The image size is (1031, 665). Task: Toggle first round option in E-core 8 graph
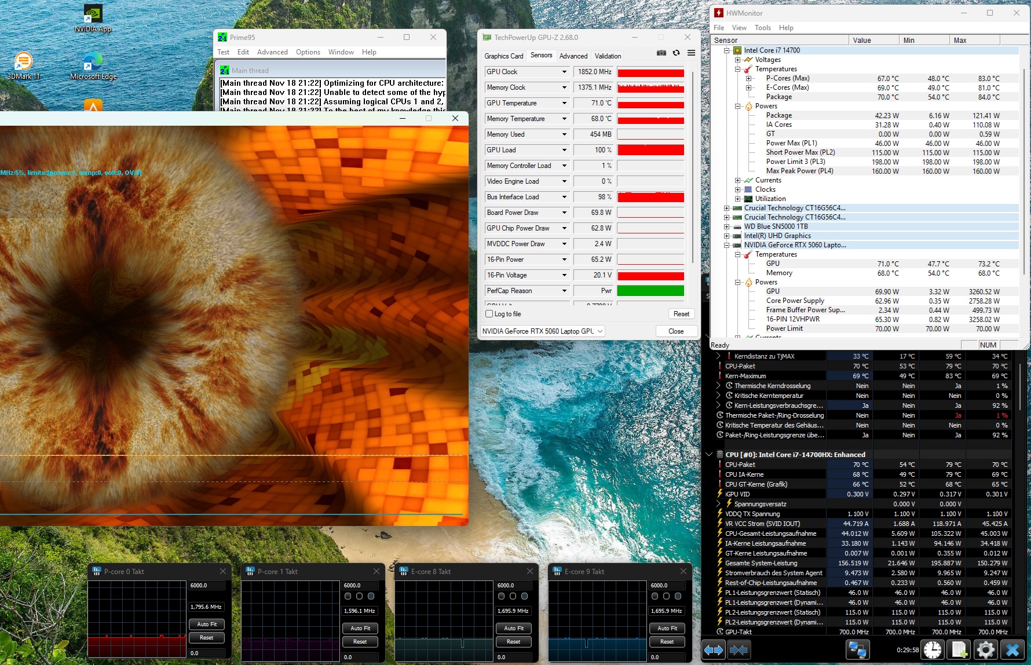click(x=502, y=596)
